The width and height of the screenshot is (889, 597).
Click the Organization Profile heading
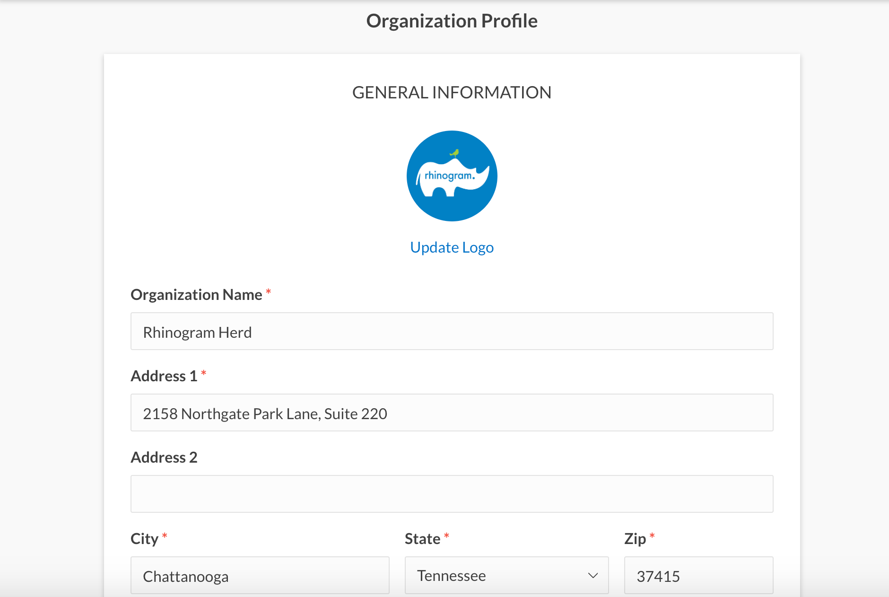(452, 21)
